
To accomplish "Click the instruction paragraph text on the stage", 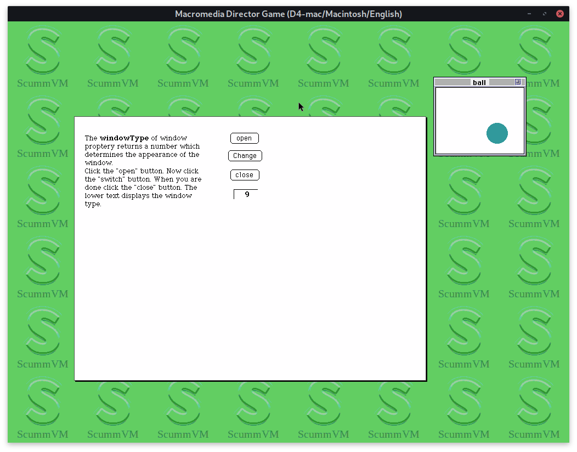I will 143,171.
